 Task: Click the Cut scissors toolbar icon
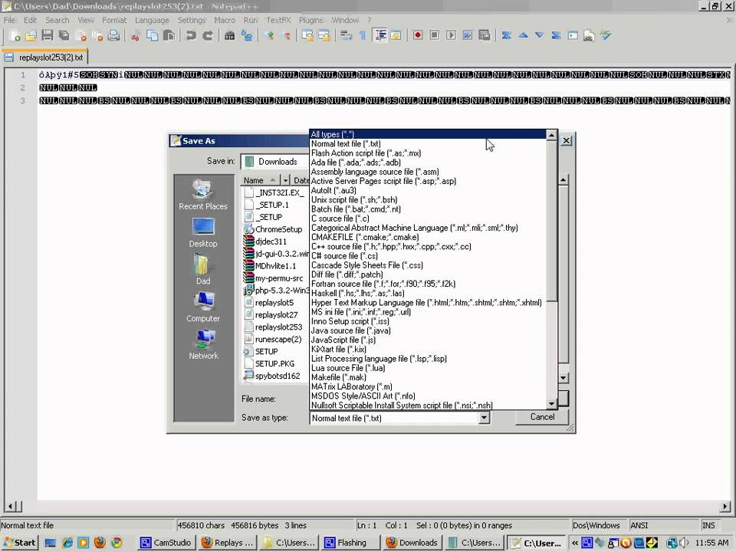point(136,36)
